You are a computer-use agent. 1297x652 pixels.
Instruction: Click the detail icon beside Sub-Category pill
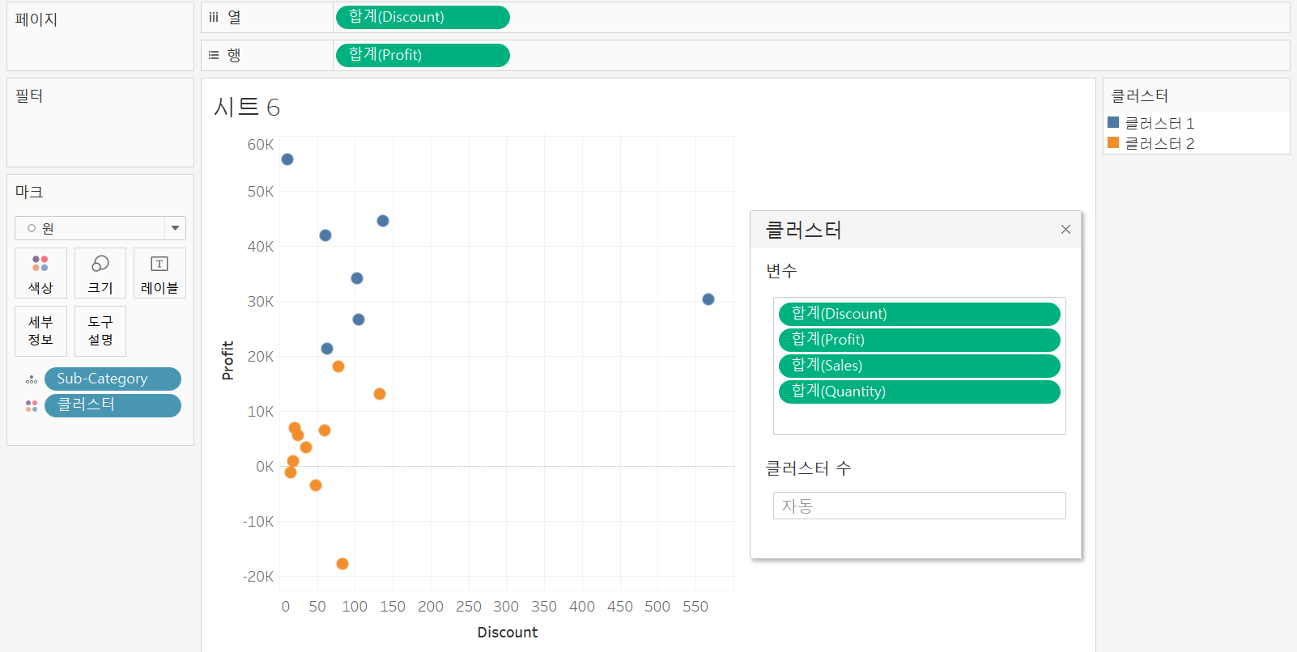tap(32, 379)
